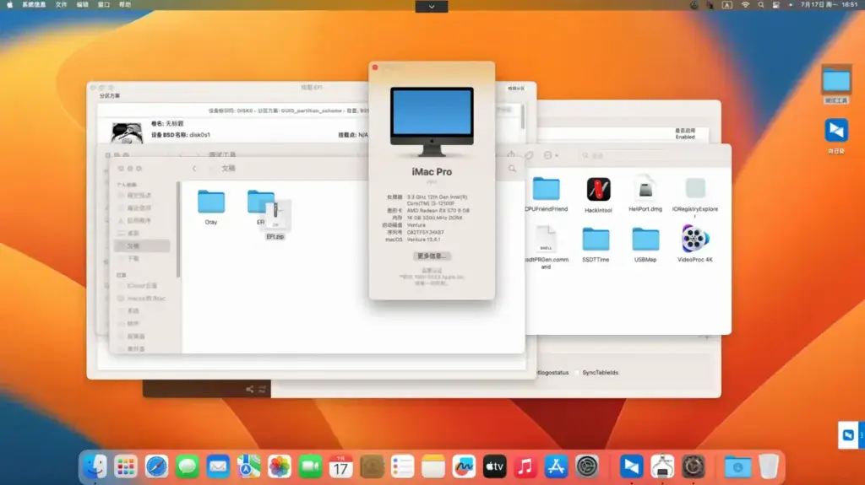Image resolution: width=865 pixels, height=485 pixels.
Task: Open Apple TV from the Dock
Action: [x=495, y=466]
